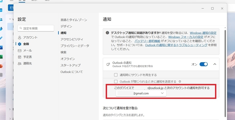Check 通知時にサウンドを再生する
The width and height of the screenshot is (235, 120).
(116, 75)
